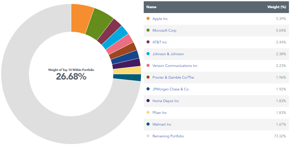
Task: Click the navy JPMorgan Chase legend dot
Action: click(148, 89)
